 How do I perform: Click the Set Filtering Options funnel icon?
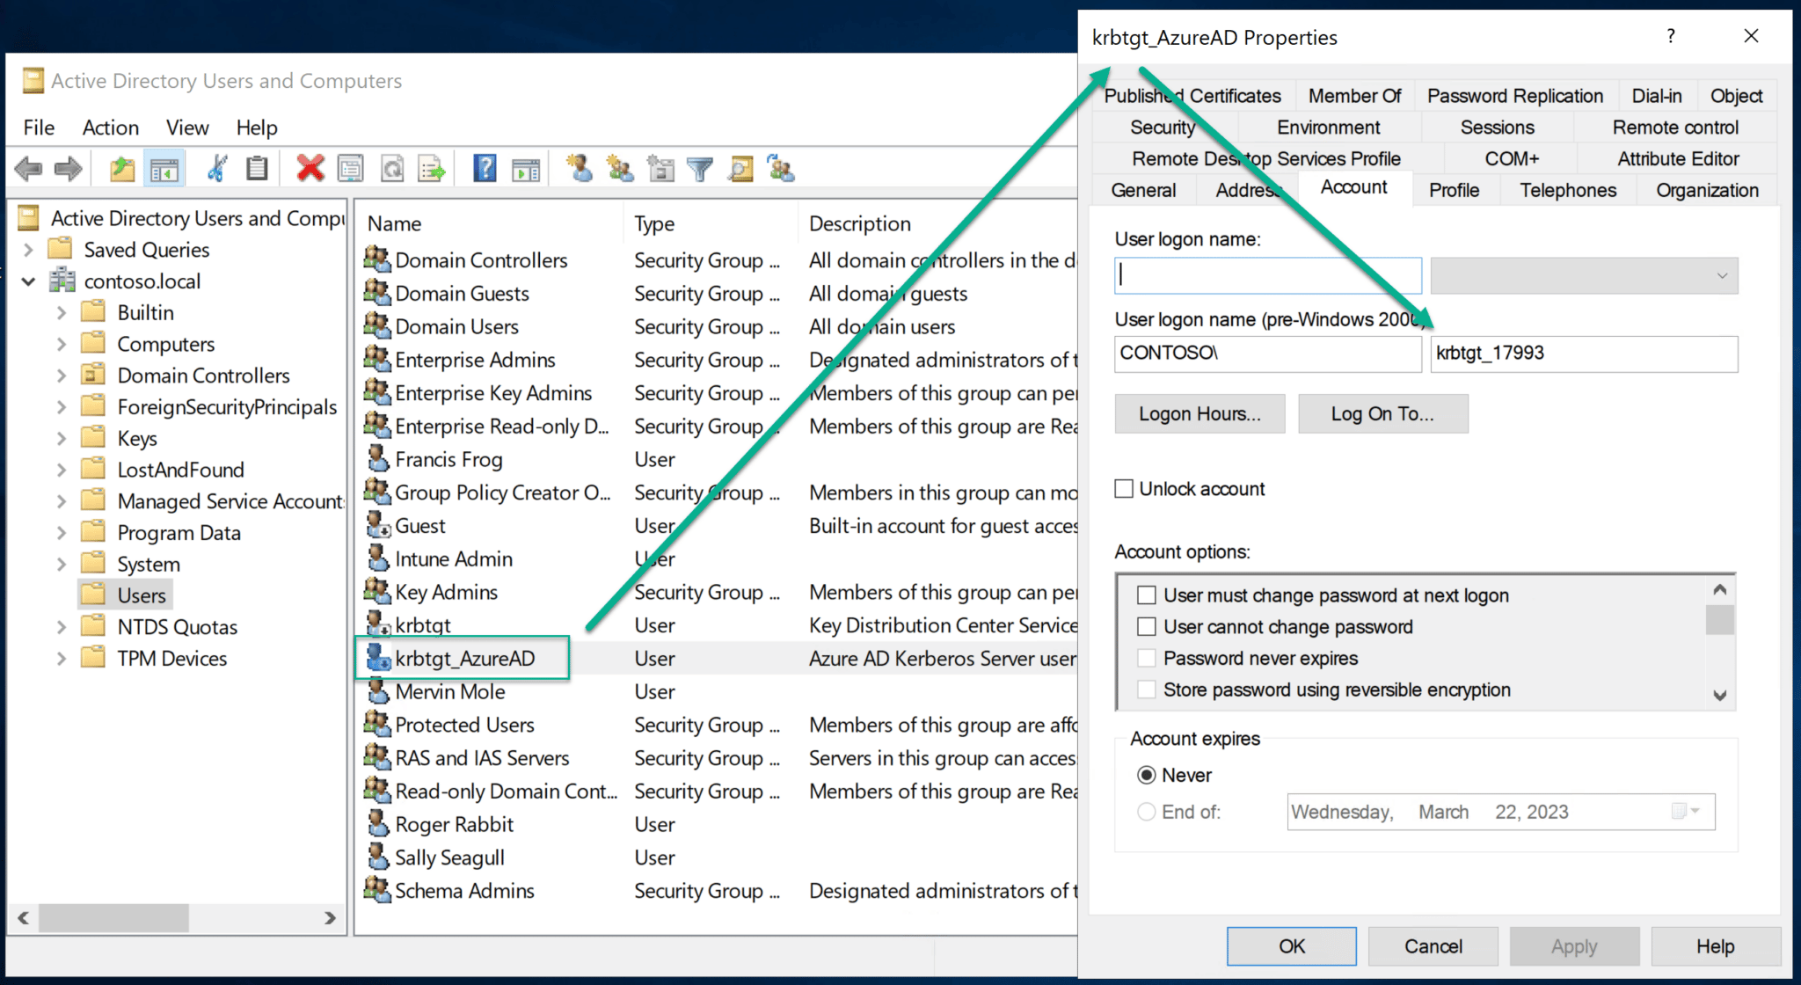click(701, 168)
